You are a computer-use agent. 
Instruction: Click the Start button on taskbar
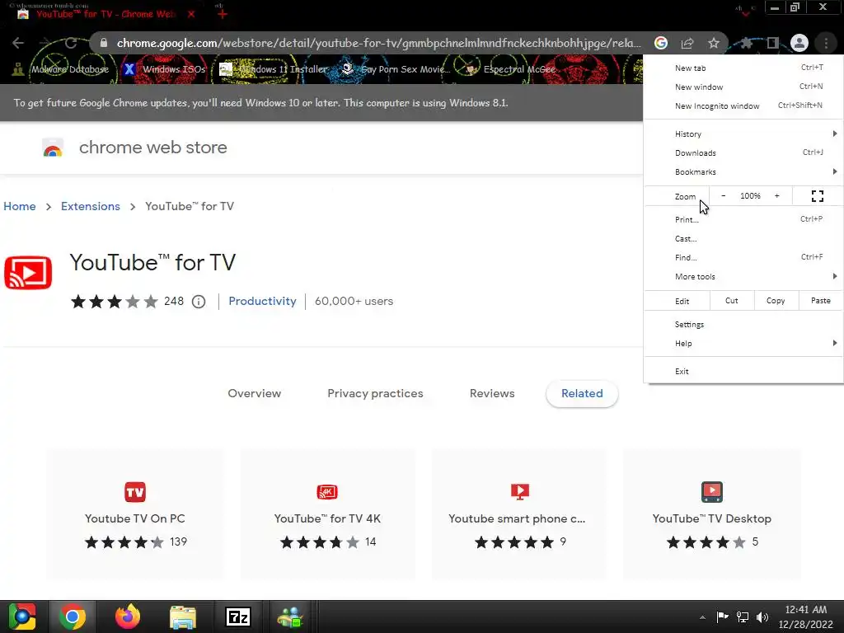click(22, 617)
